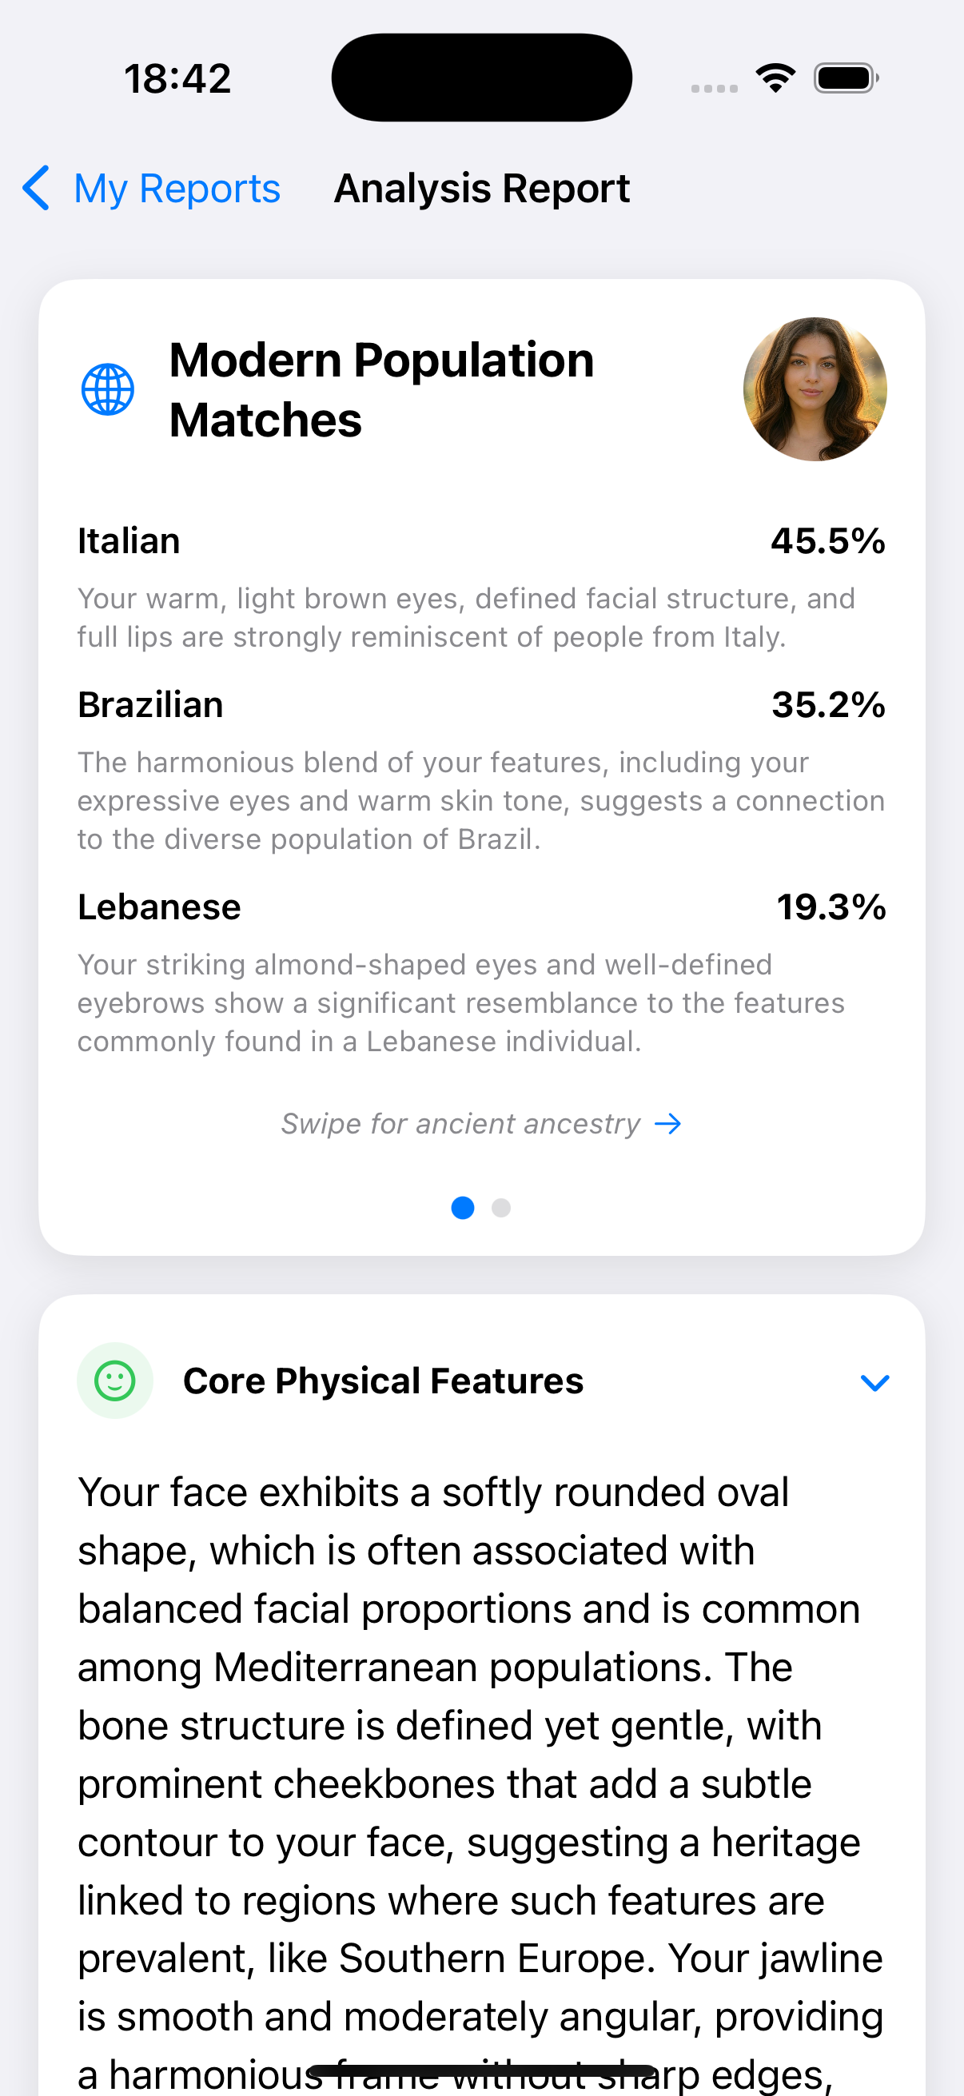This screenshot has width=964, height=2096.
Task: Tap the battery status icon
Action: click(845, 78)
